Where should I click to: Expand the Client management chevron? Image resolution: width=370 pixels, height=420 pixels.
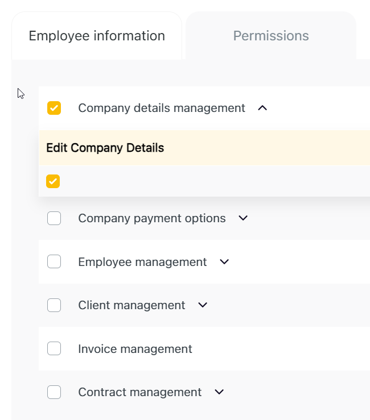tap(203, 305)
